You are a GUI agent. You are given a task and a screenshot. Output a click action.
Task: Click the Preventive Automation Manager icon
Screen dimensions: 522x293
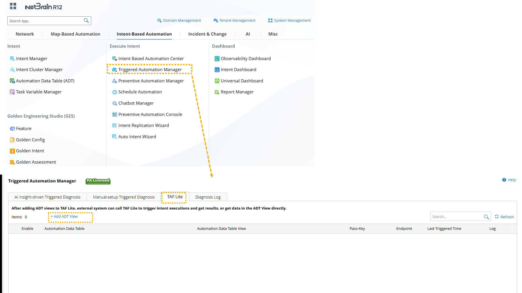(115, 81)
